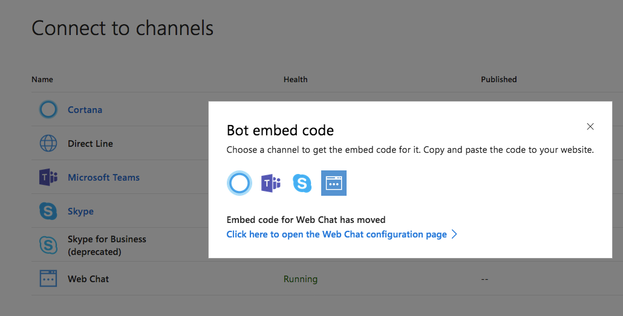
Task: Click the 'Connect to channels' page heading
Action: (122, 28)
